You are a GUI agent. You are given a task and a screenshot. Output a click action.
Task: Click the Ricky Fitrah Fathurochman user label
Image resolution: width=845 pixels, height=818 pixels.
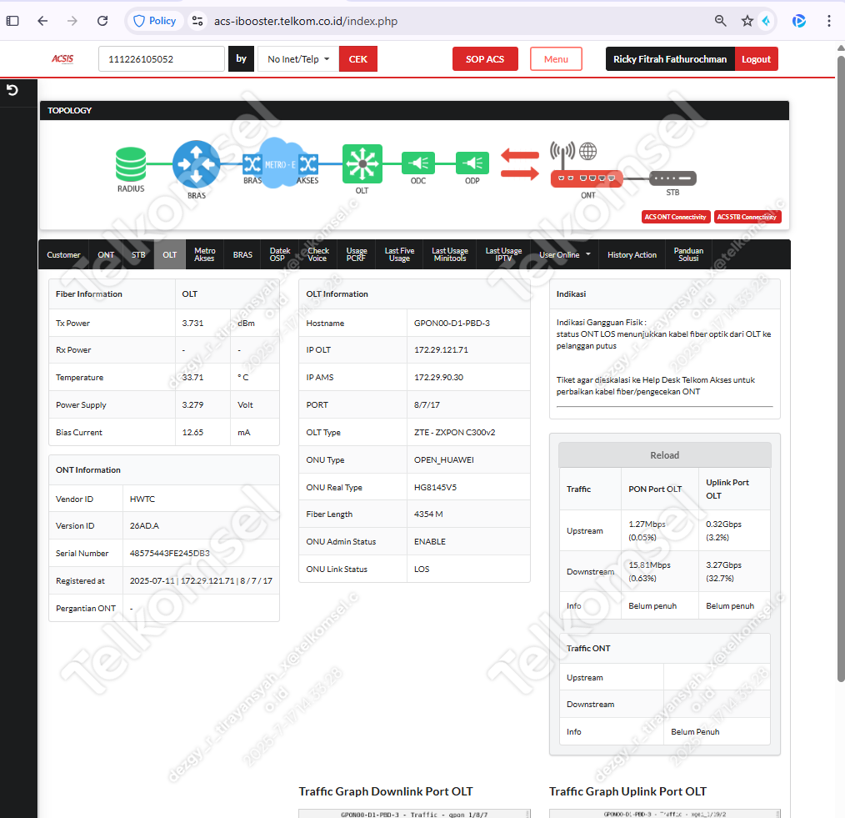coord(670,58)
